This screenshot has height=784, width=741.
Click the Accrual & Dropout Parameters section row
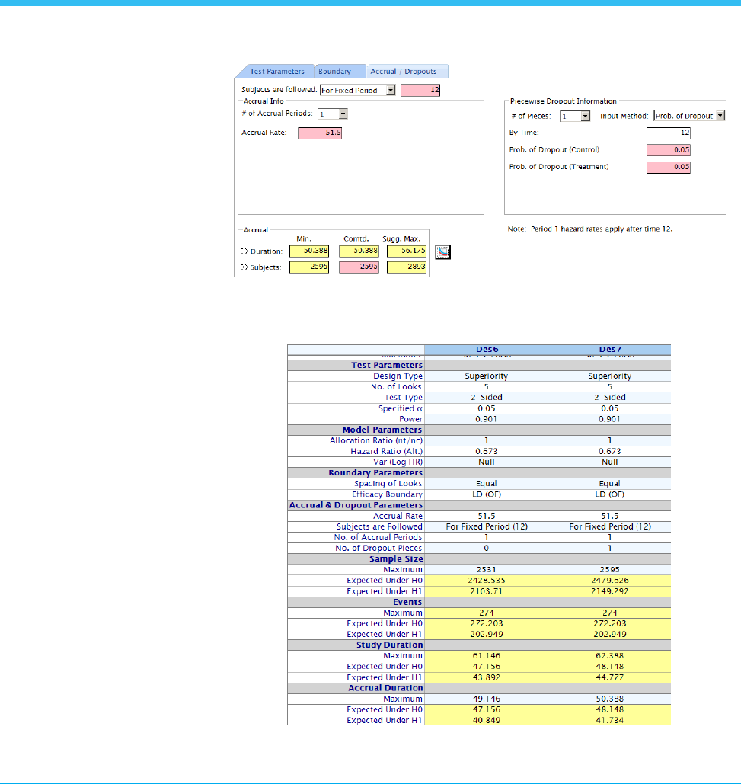[479, 505]
